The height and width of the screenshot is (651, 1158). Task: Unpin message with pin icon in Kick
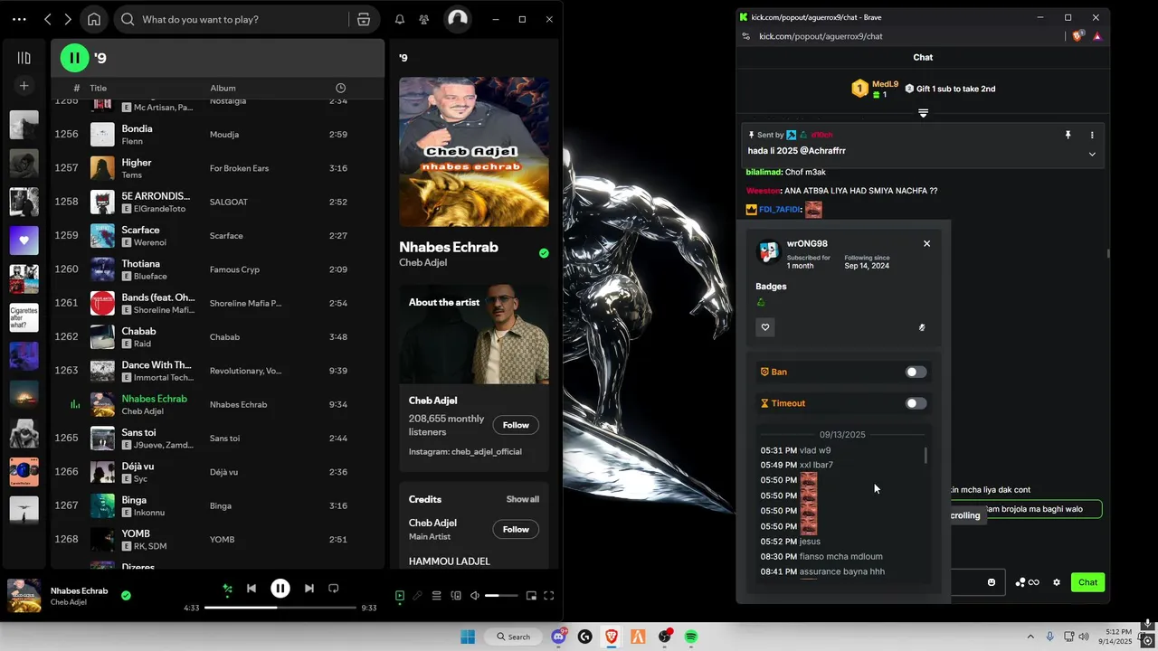[x=1068, y=135]
